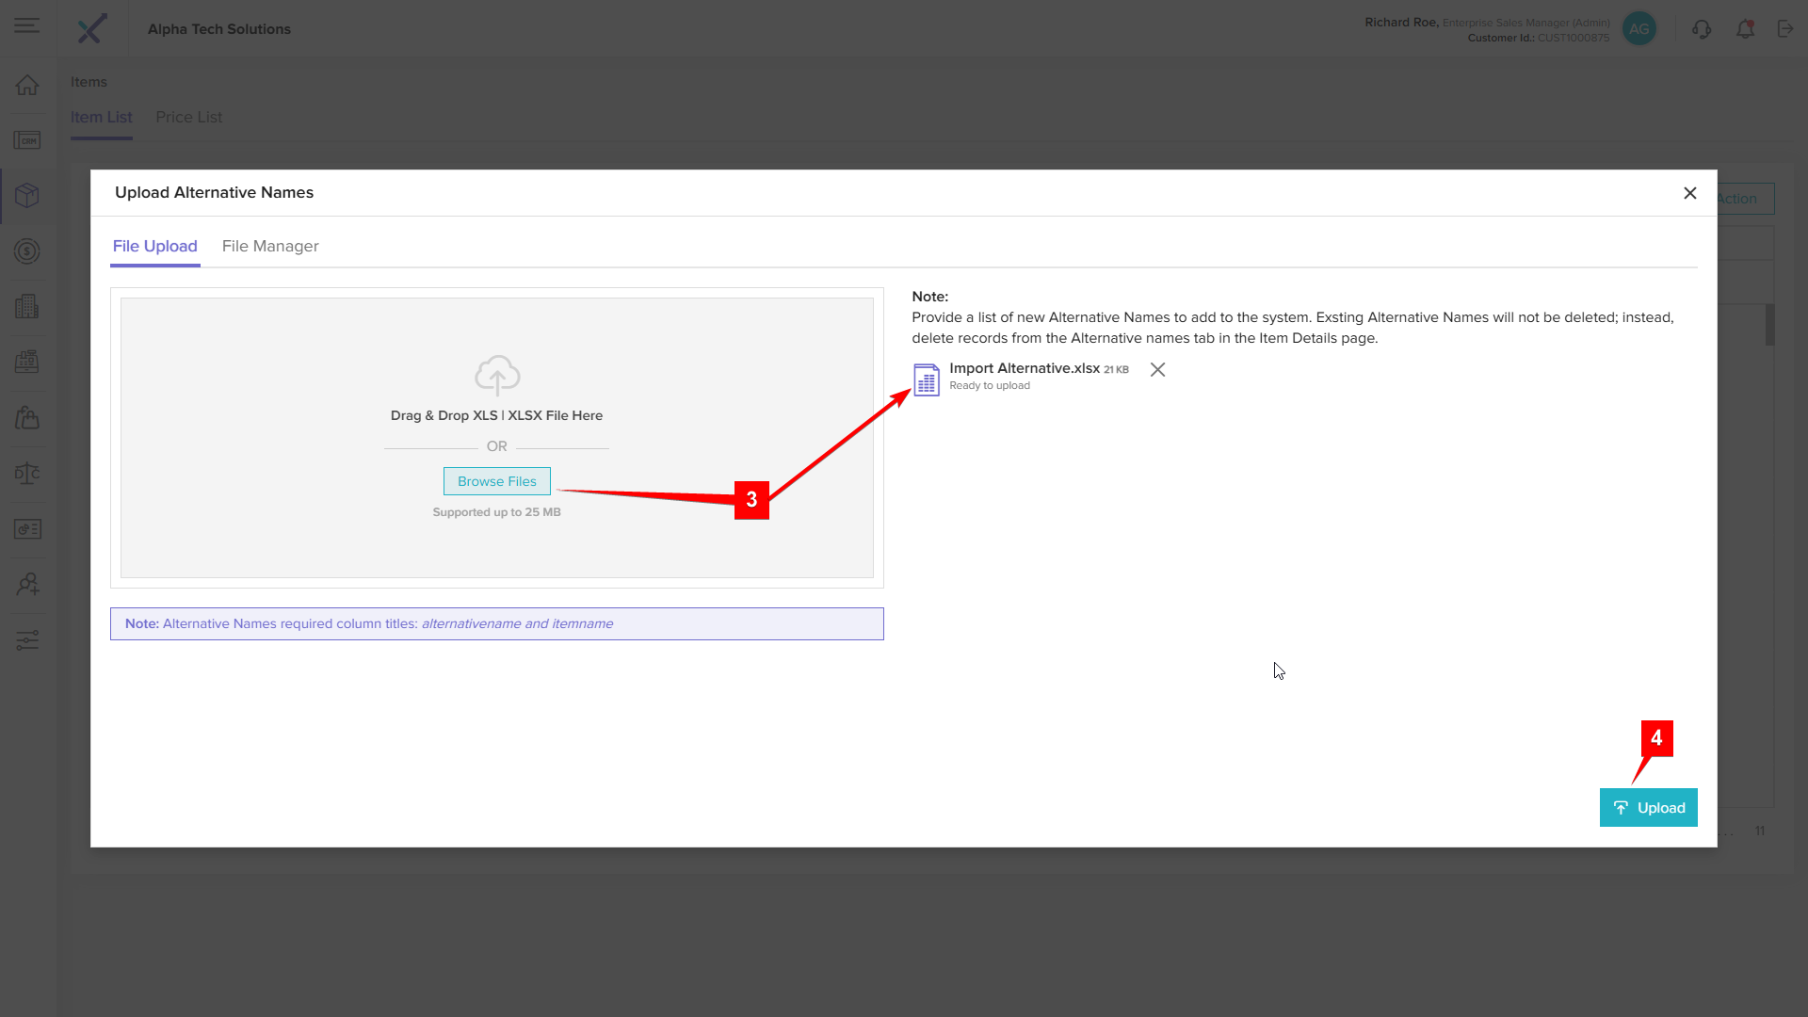Click the Import Alternative.xlsx file icon

coord(927,379)
